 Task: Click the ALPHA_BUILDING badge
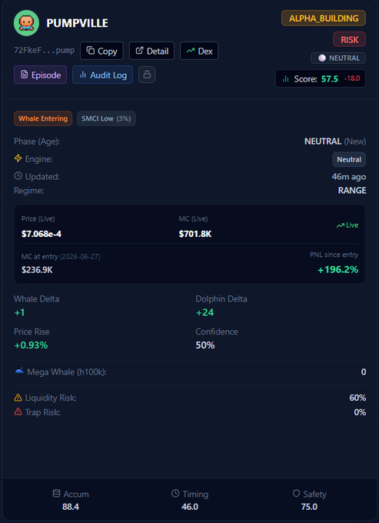[324, 18]
